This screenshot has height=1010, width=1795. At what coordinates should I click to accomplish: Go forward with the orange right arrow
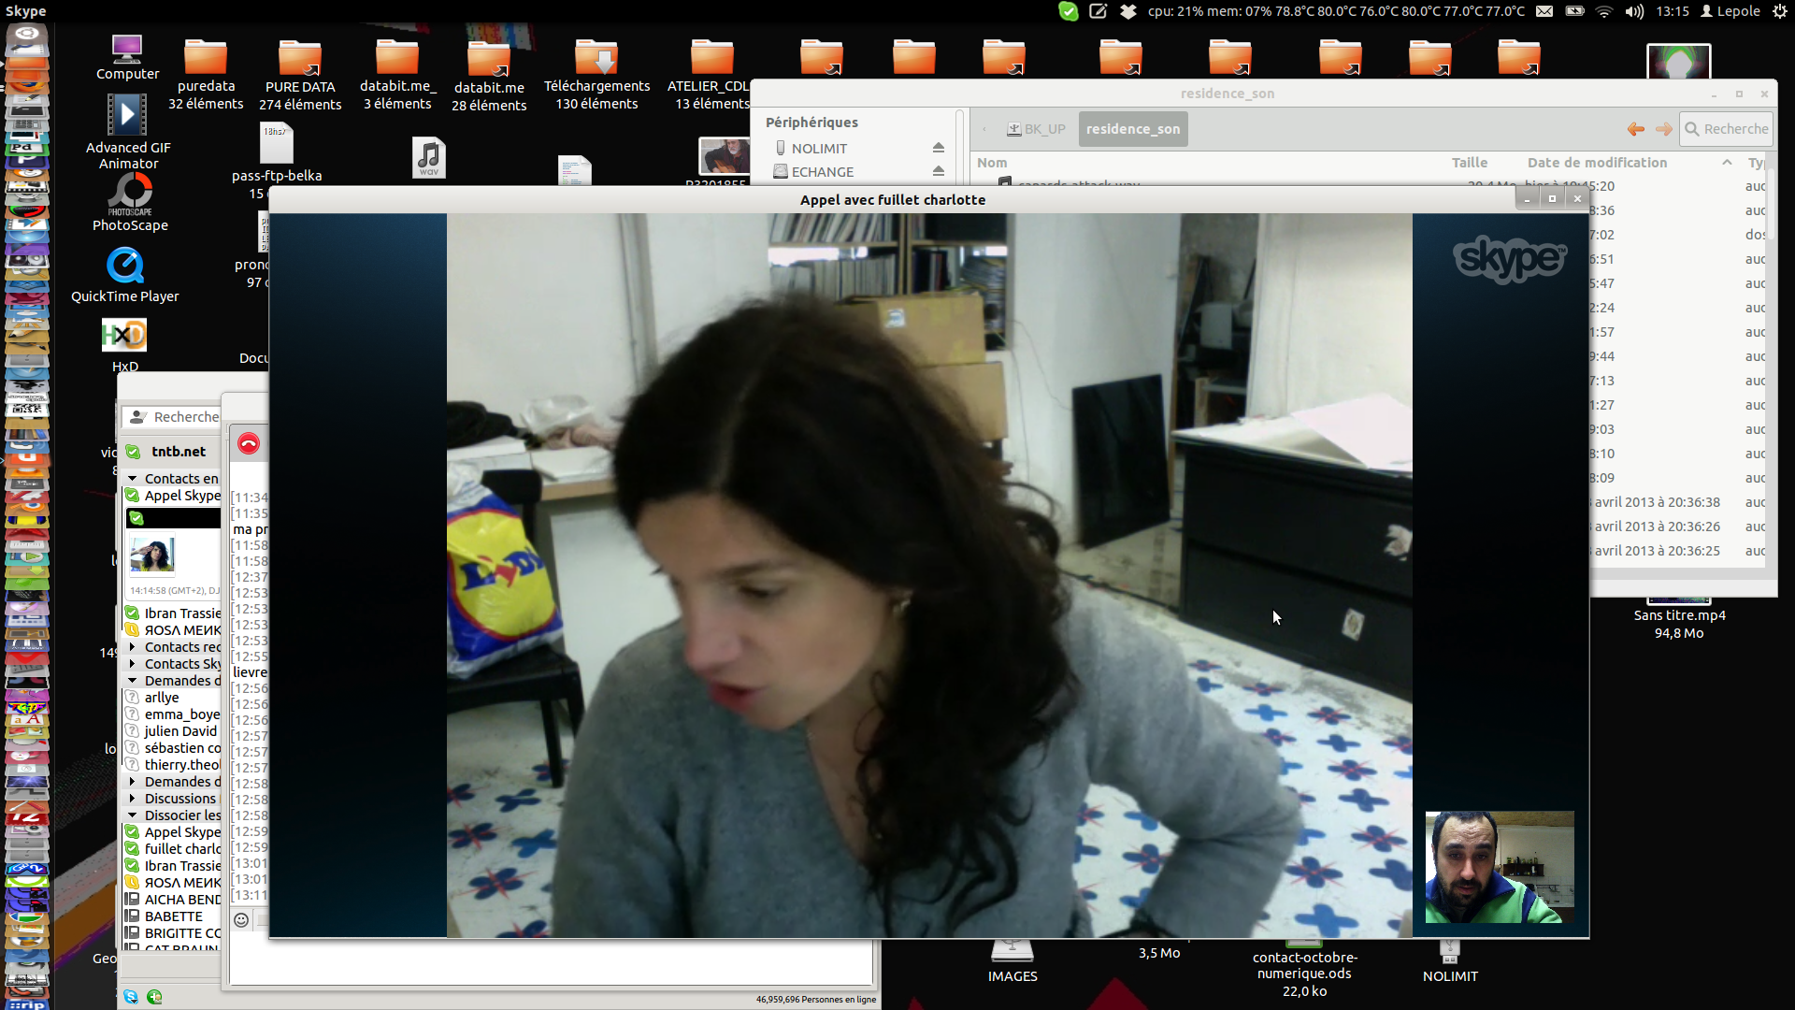1663,129
